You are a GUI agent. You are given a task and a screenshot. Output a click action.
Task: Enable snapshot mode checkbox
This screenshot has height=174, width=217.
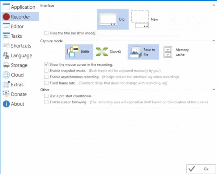46,71
